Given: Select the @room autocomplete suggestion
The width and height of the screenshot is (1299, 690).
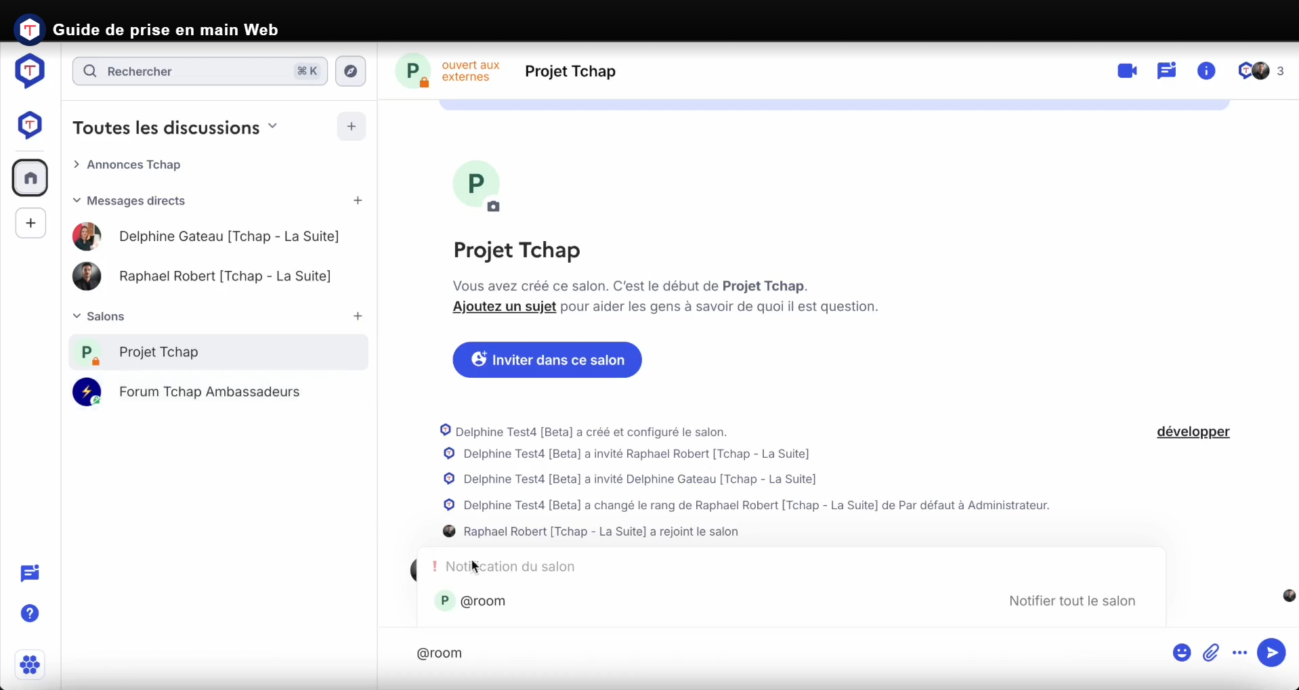Looking at the screenshot, I should point(791,601).
